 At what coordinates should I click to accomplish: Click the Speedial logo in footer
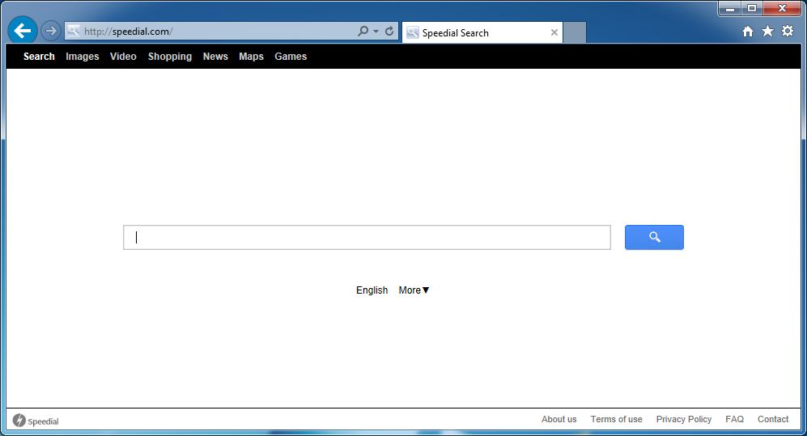click(x=36, y=421)
